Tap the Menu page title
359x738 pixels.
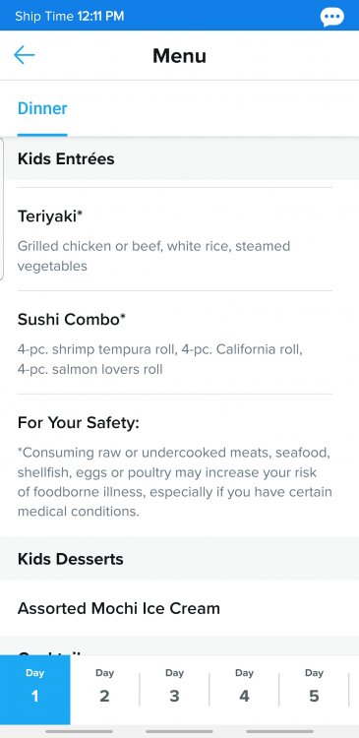click(x=179, y=55)
